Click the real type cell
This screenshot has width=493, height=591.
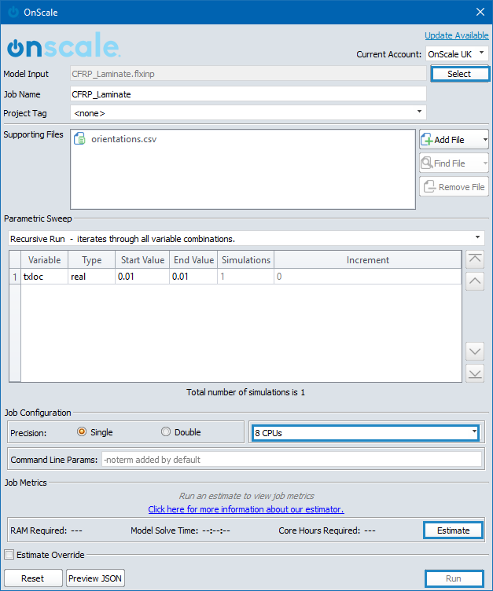pyautogui.click(x=92, y=277)
